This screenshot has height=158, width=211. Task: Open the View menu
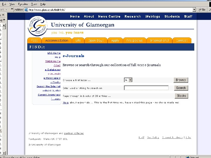(x=12, y=4)
